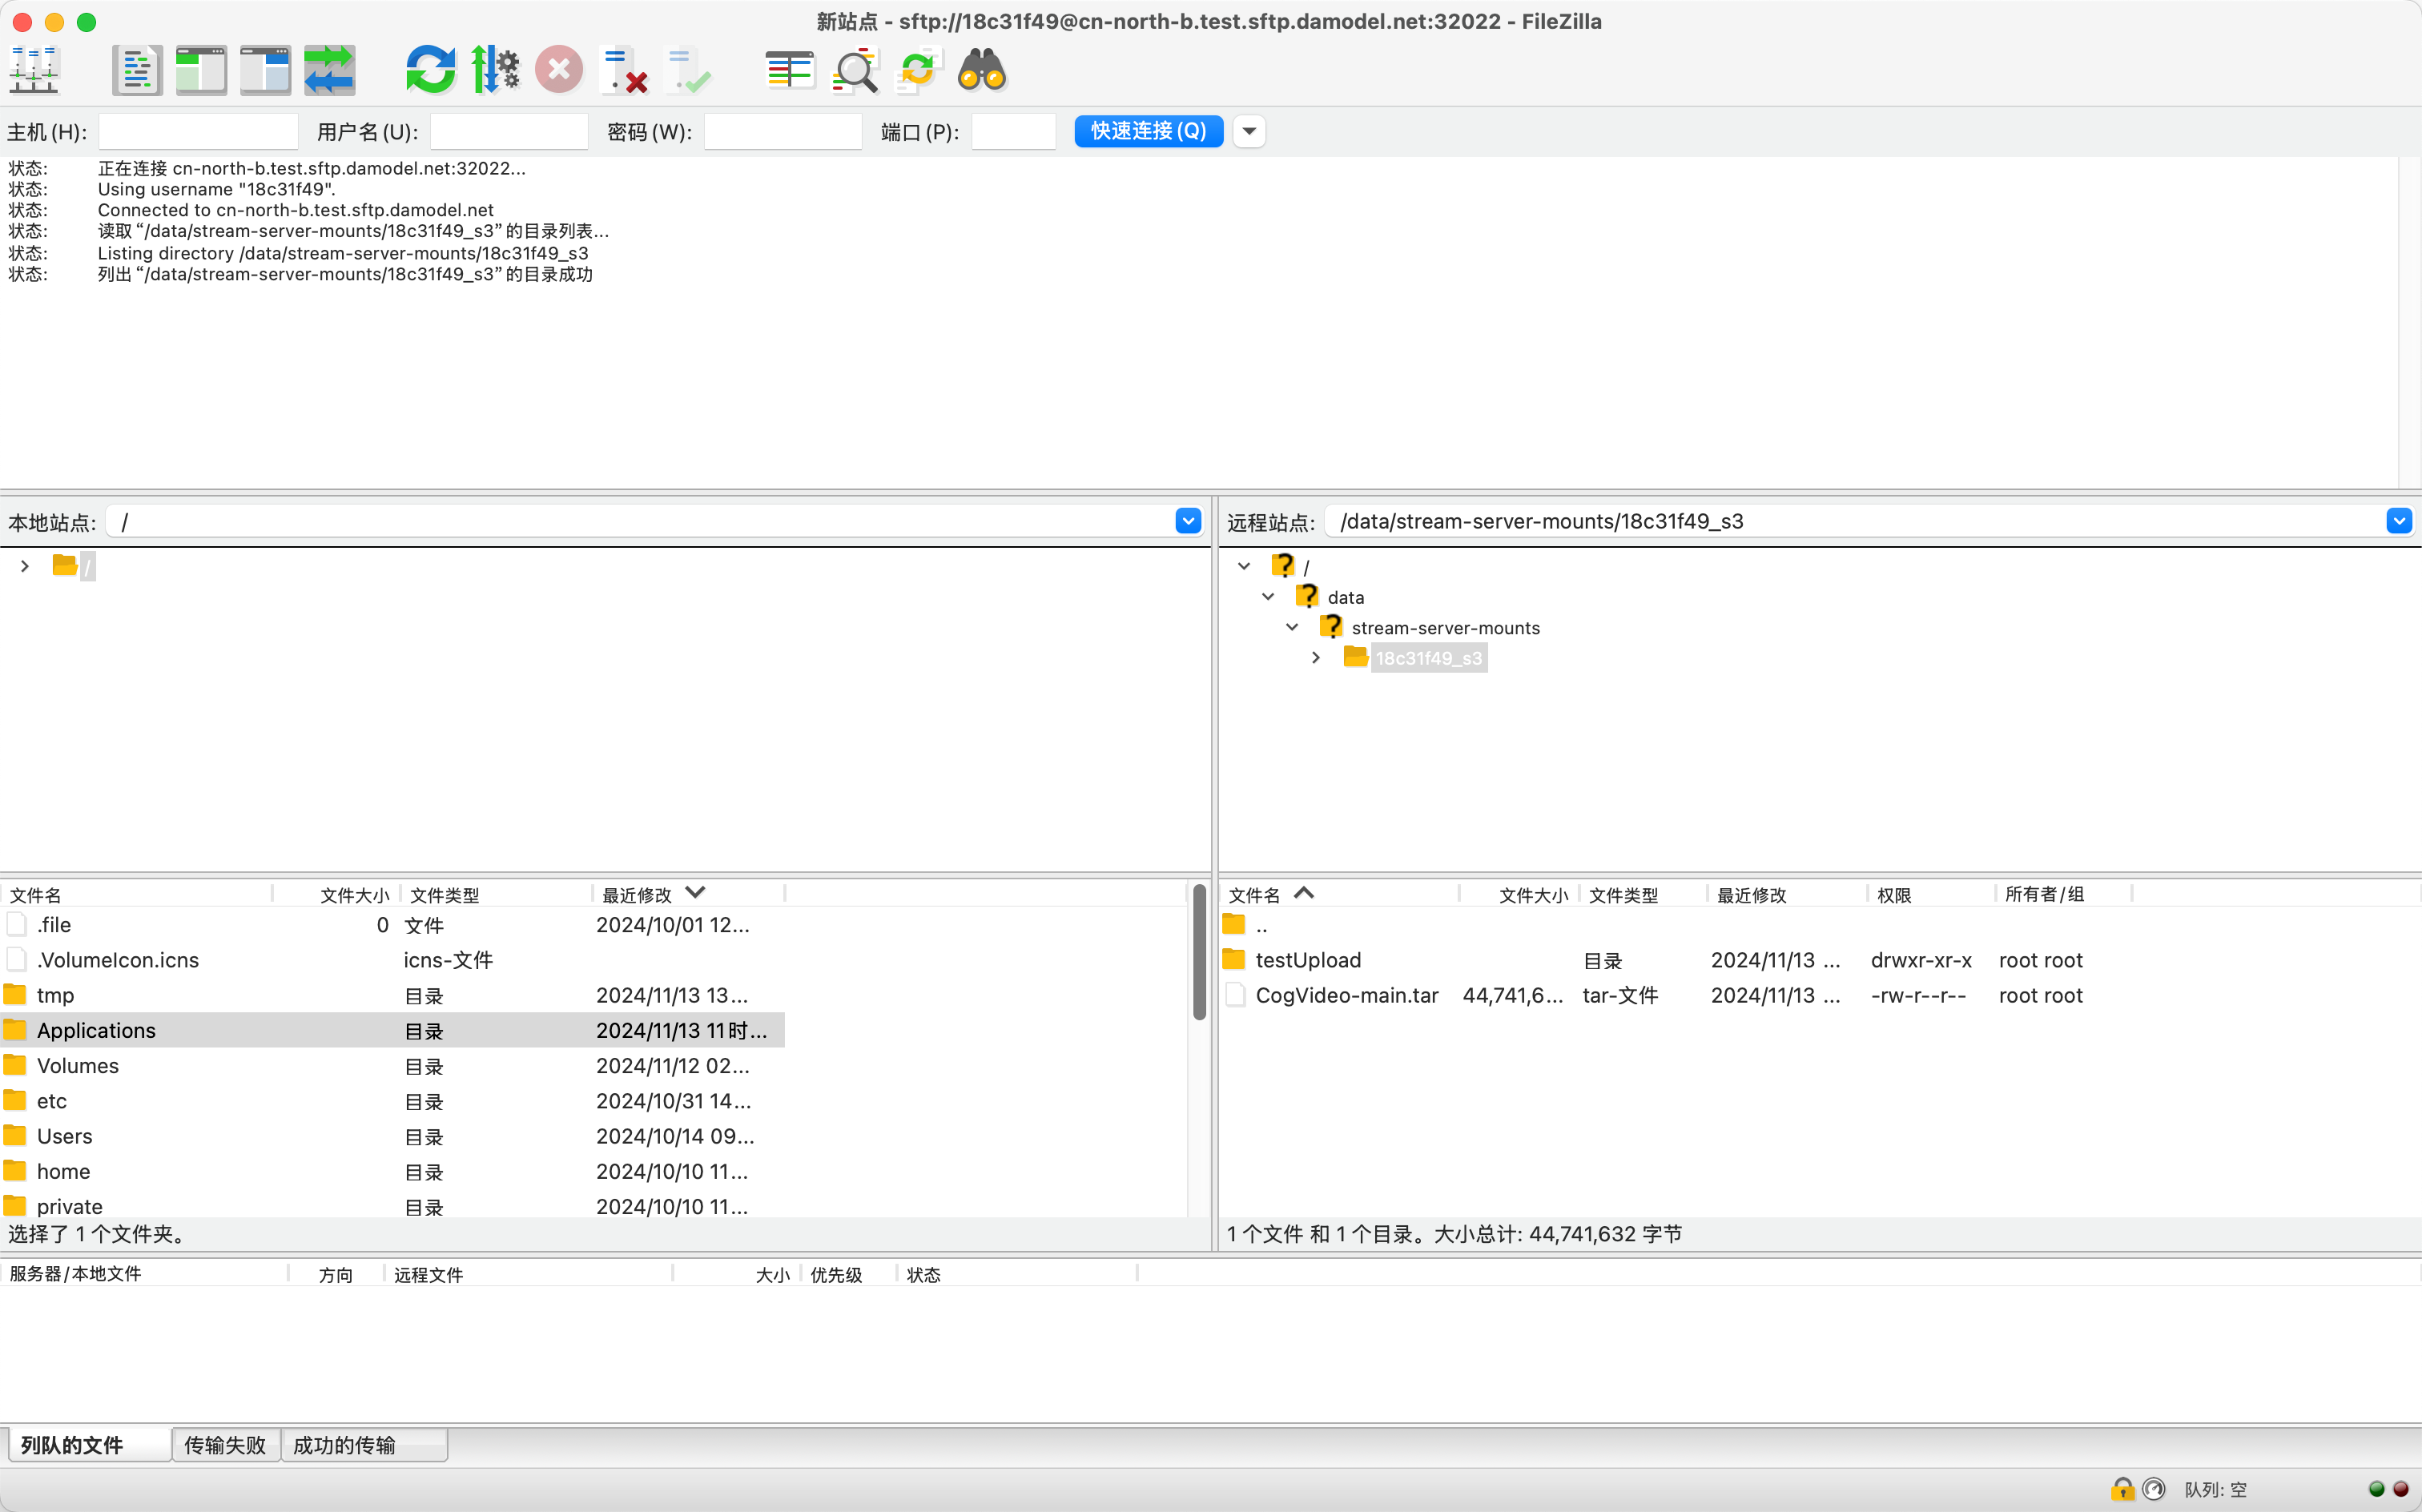Collapse the remote root / tree node
The image size is (2422, 1512).
click(x=1244, y=566)
